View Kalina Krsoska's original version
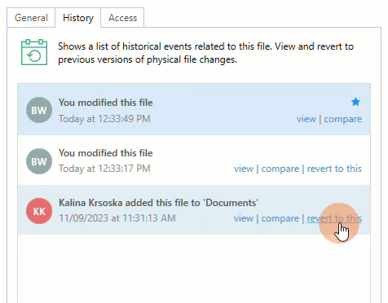The image size is (388, 303). pyautogui.click(x=244, y=218)
